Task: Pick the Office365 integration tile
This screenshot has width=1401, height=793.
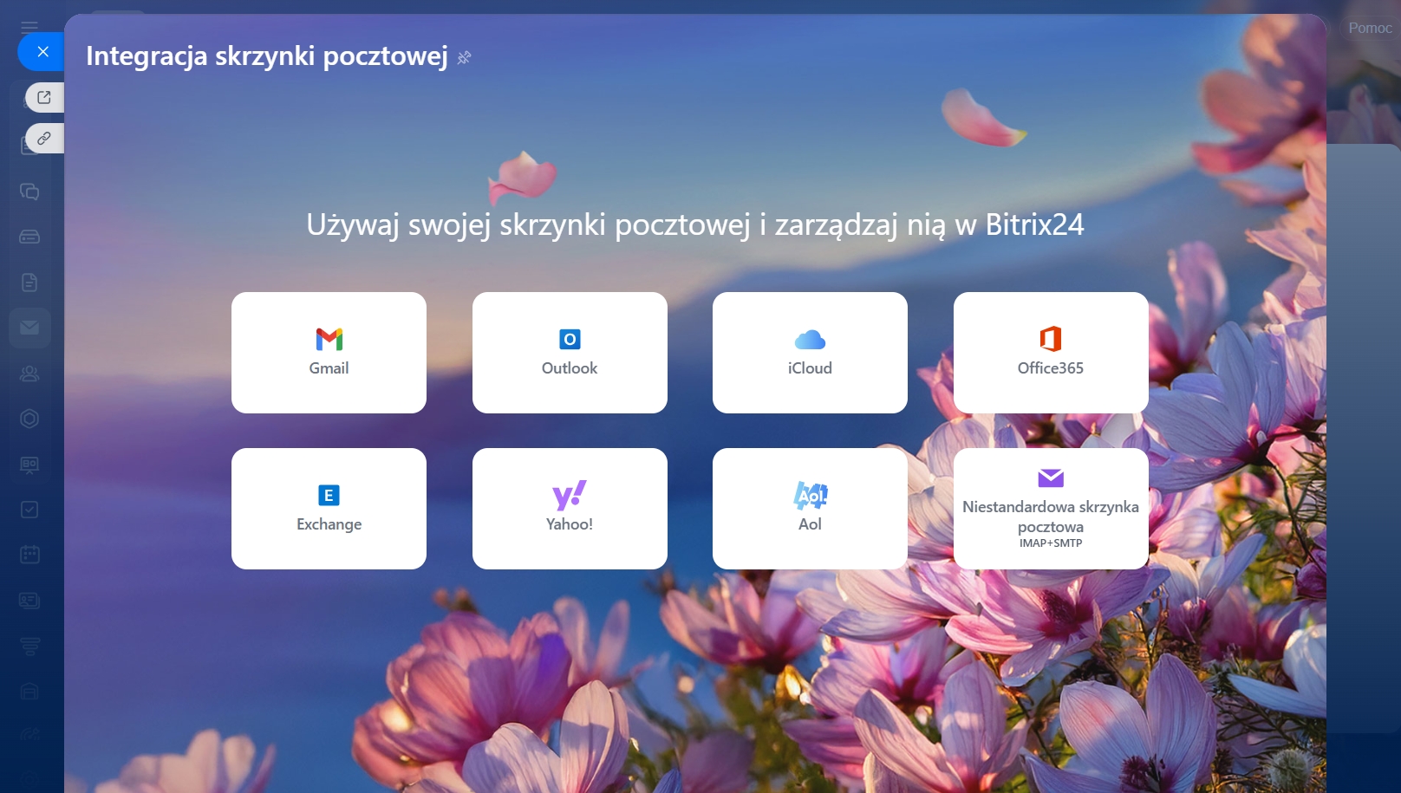Action: (x=1050, y=353)
